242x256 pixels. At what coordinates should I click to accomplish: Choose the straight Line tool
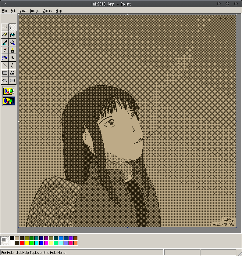(x=5, y=65)
